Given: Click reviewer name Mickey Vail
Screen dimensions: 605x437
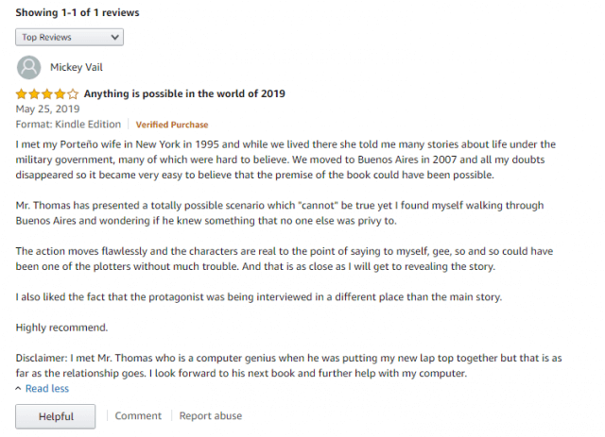Looking at the screenshot, I should pyautogui.click(x=77, y=67).
